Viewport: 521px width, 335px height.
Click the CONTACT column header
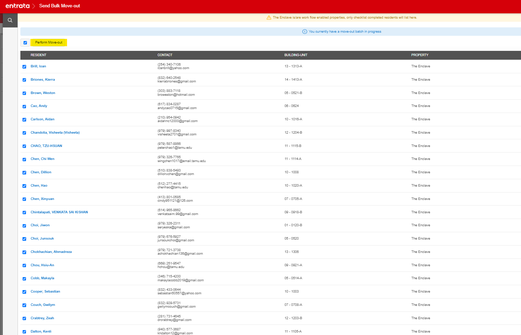tap(165, 55)
